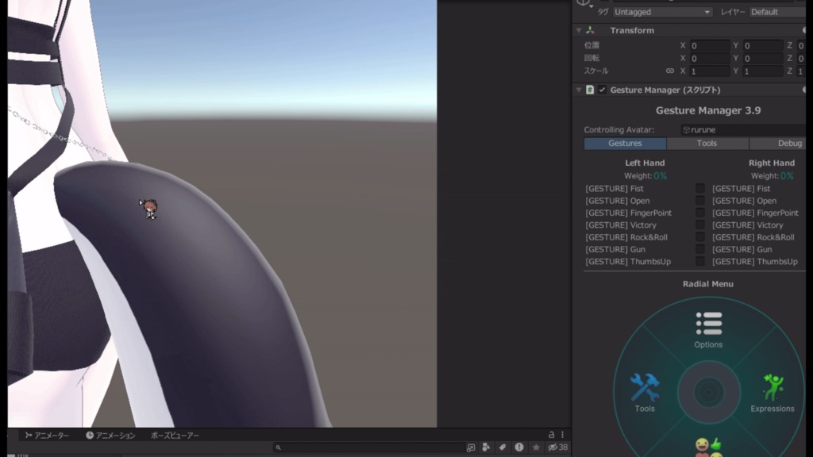The image size is (813, 457).
Task: Filter assets by label tag icon
Action: point(503,447)
